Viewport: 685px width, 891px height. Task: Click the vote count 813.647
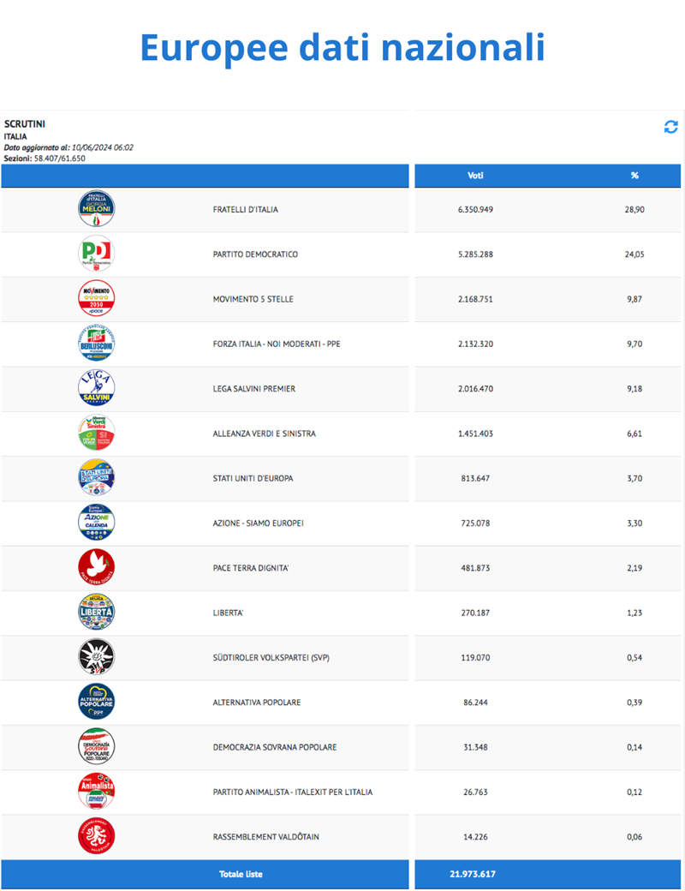pyautogui.click(x=475, y=479)
